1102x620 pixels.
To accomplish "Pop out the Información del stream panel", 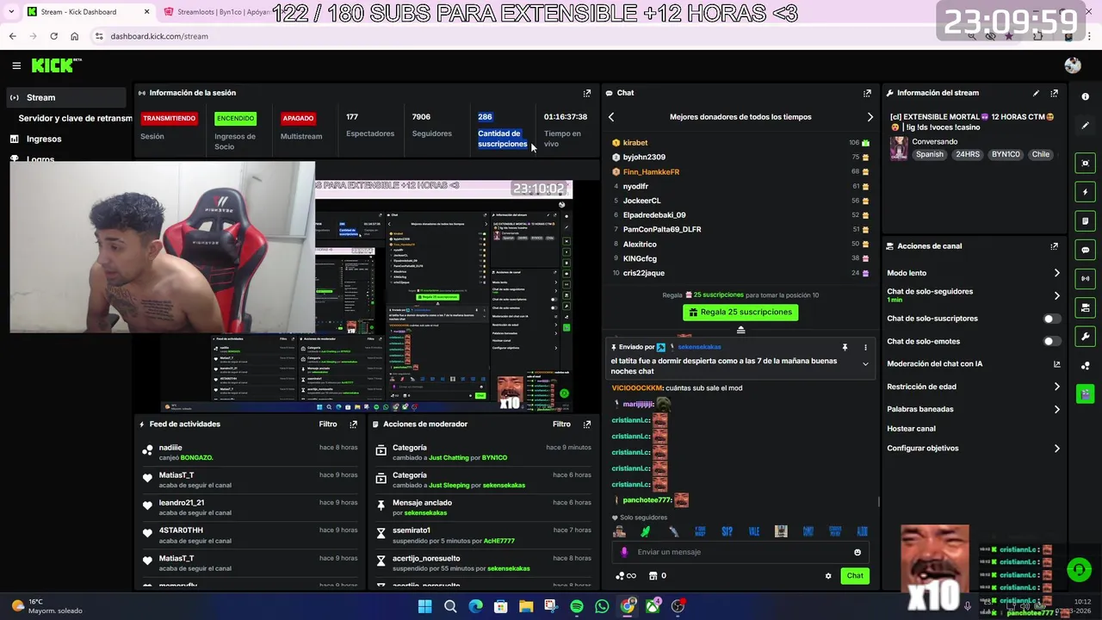I will [1054, 93].
